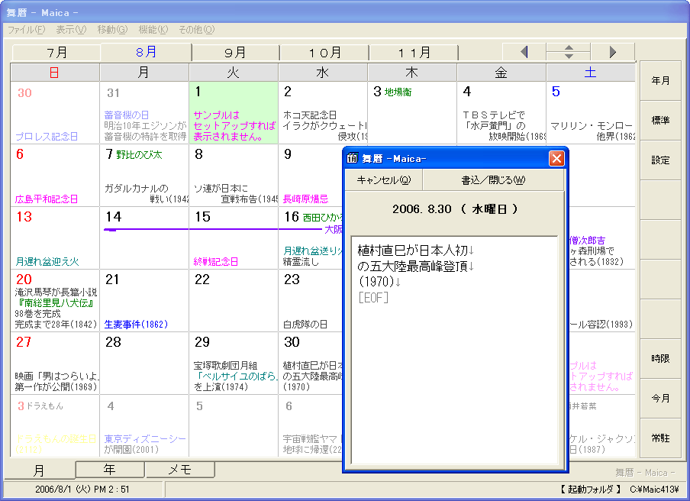
Task: Open the ファイル(F) menu
Action: pyautogui.click(x=27, y=30)
